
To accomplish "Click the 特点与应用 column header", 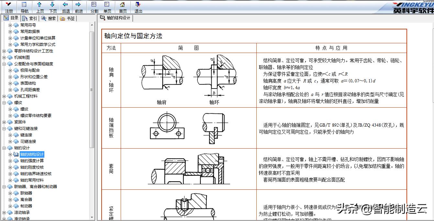I will click(331, 48).
